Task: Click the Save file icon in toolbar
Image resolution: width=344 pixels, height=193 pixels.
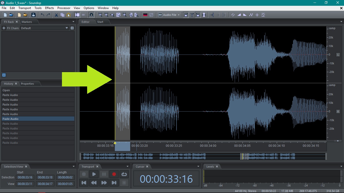Action: coord(33,15)
